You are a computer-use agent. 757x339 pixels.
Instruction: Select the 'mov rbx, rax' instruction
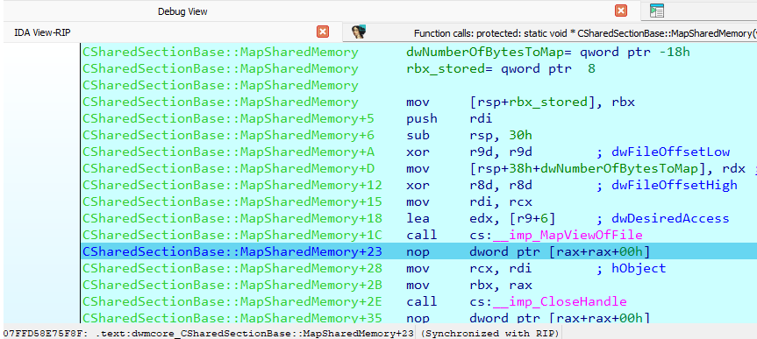tap(469, 285)
